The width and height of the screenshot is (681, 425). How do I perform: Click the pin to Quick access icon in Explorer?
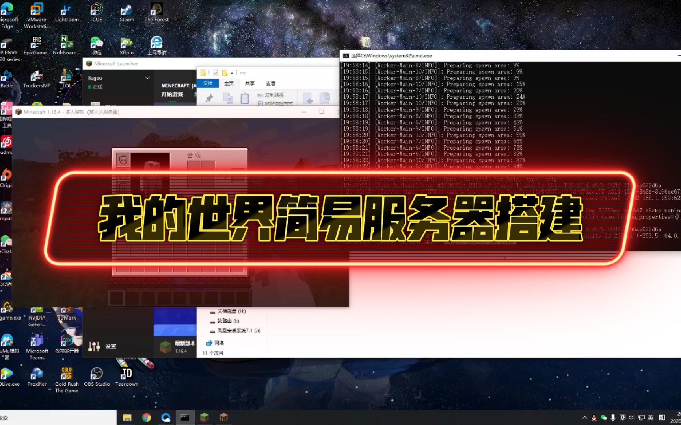209,98
